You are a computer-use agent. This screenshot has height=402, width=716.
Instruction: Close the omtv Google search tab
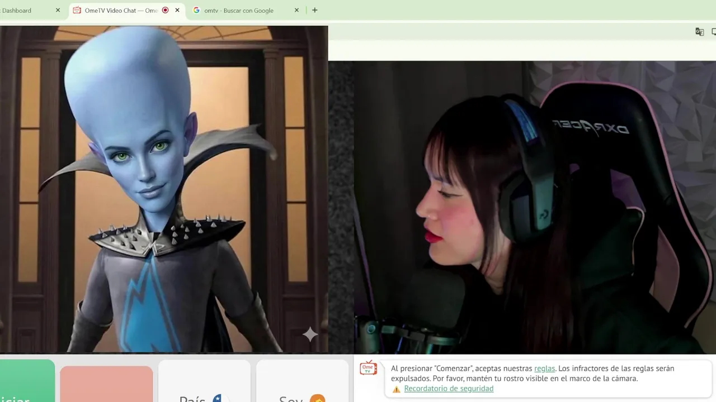click(x=296, y=10)
